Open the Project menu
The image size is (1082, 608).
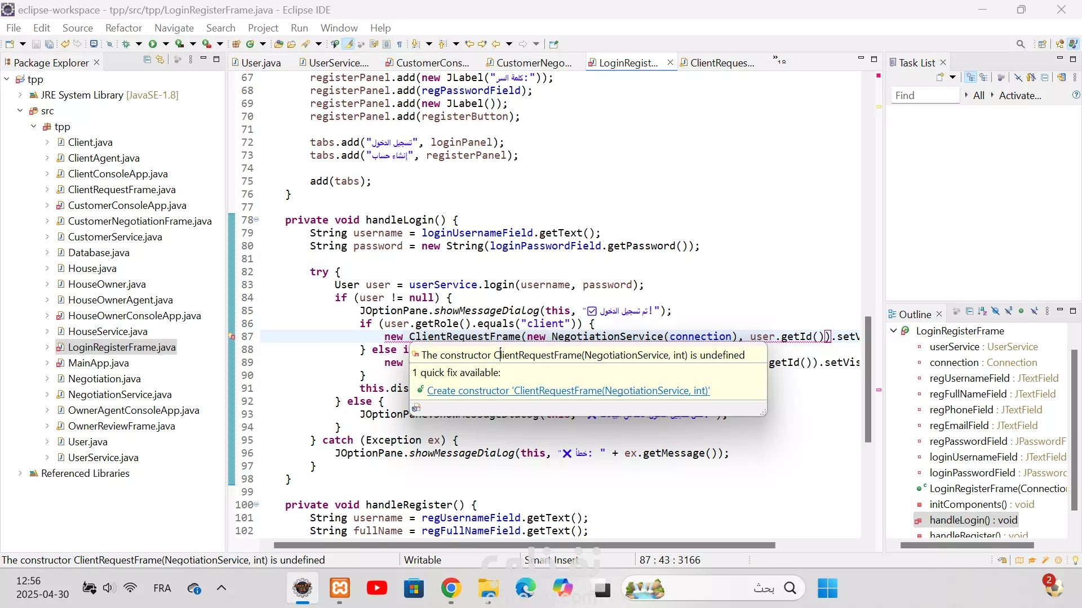[263, 28]
